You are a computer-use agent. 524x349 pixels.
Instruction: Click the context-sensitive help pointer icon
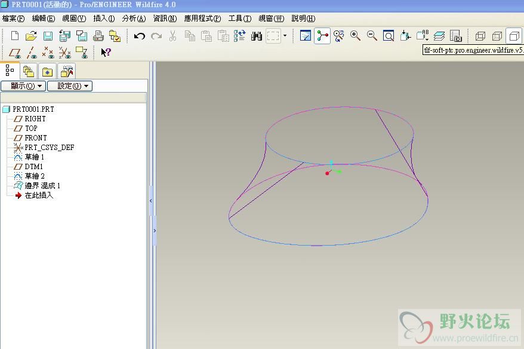click(x=106, y=52)
